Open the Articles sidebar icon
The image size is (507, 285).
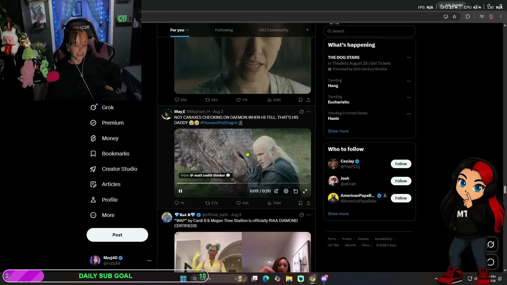pyautogui.click(x=93, y=184)
